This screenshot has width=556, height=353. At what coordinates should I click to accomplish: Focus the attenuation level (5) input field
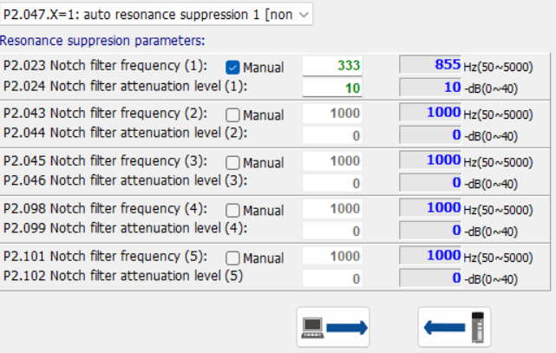point(334,278)
